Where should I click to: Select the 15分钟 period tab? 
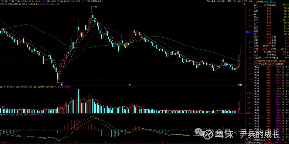coord(24,1)
